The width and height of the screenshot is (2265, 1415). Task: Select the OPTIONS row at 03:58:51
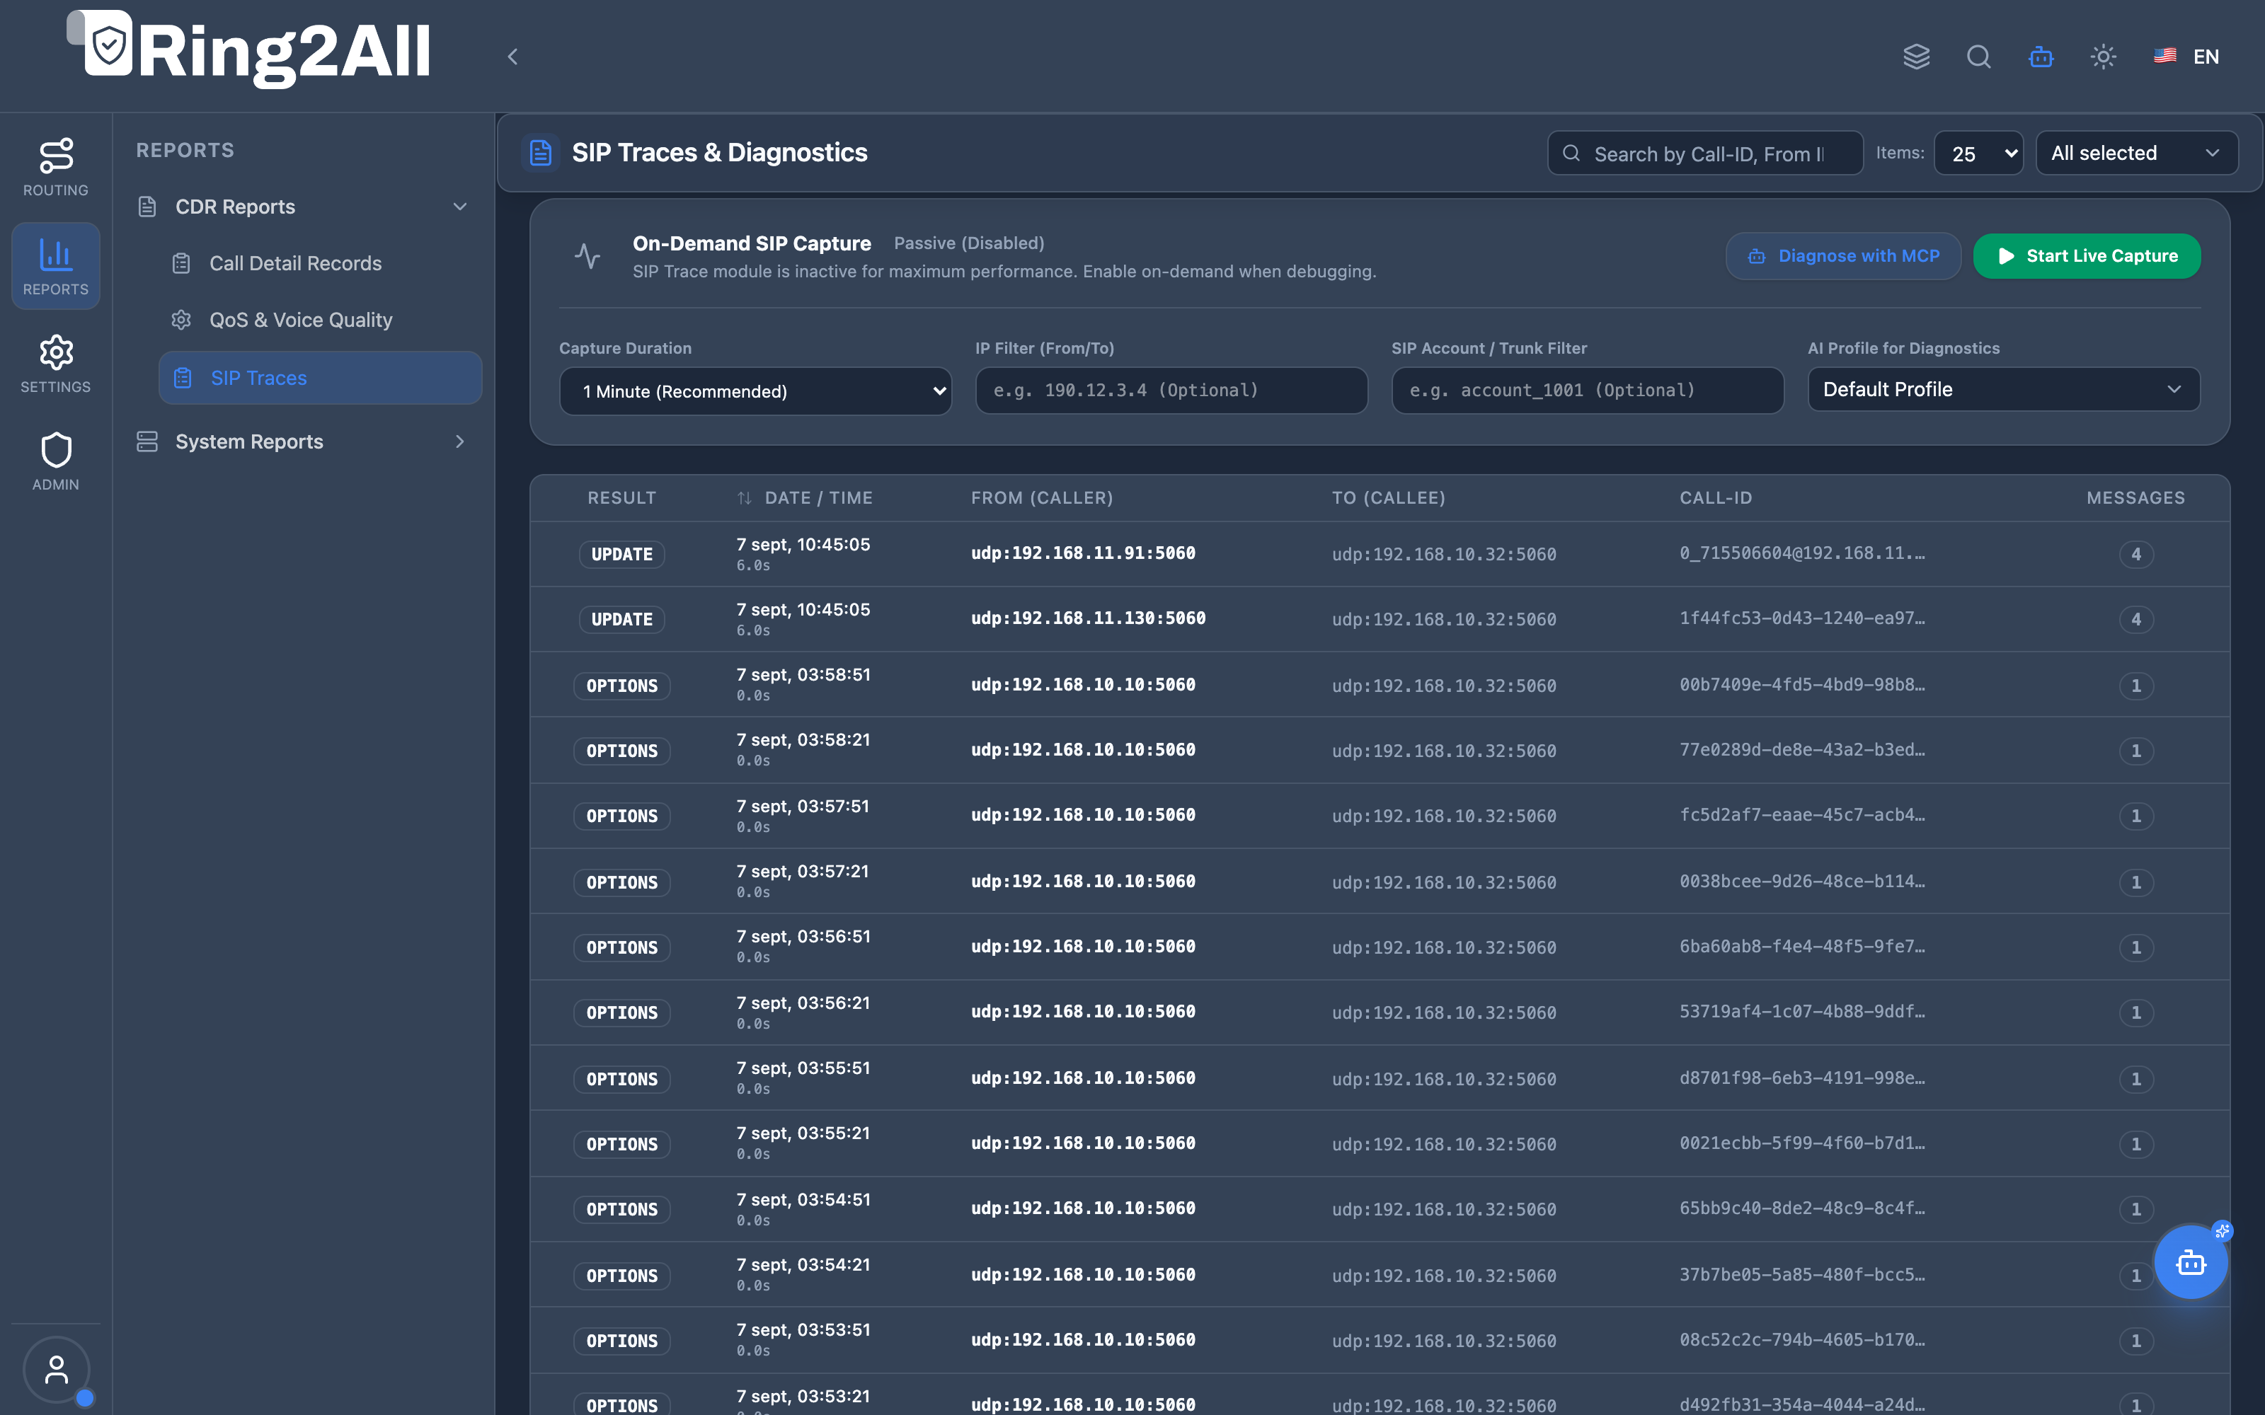tap(1380, 685)
